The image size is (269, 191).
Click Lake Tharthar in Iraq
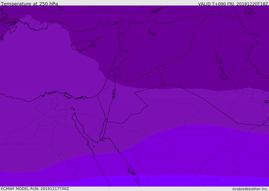pyautogui.click(x=219, y=59)
